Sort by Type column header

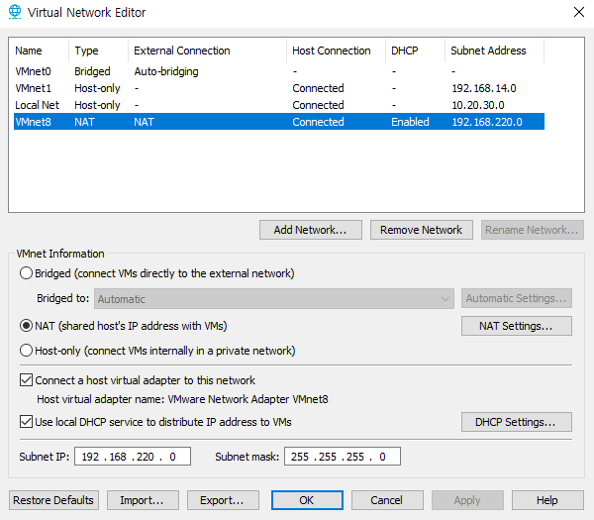(x=98, y=51)
